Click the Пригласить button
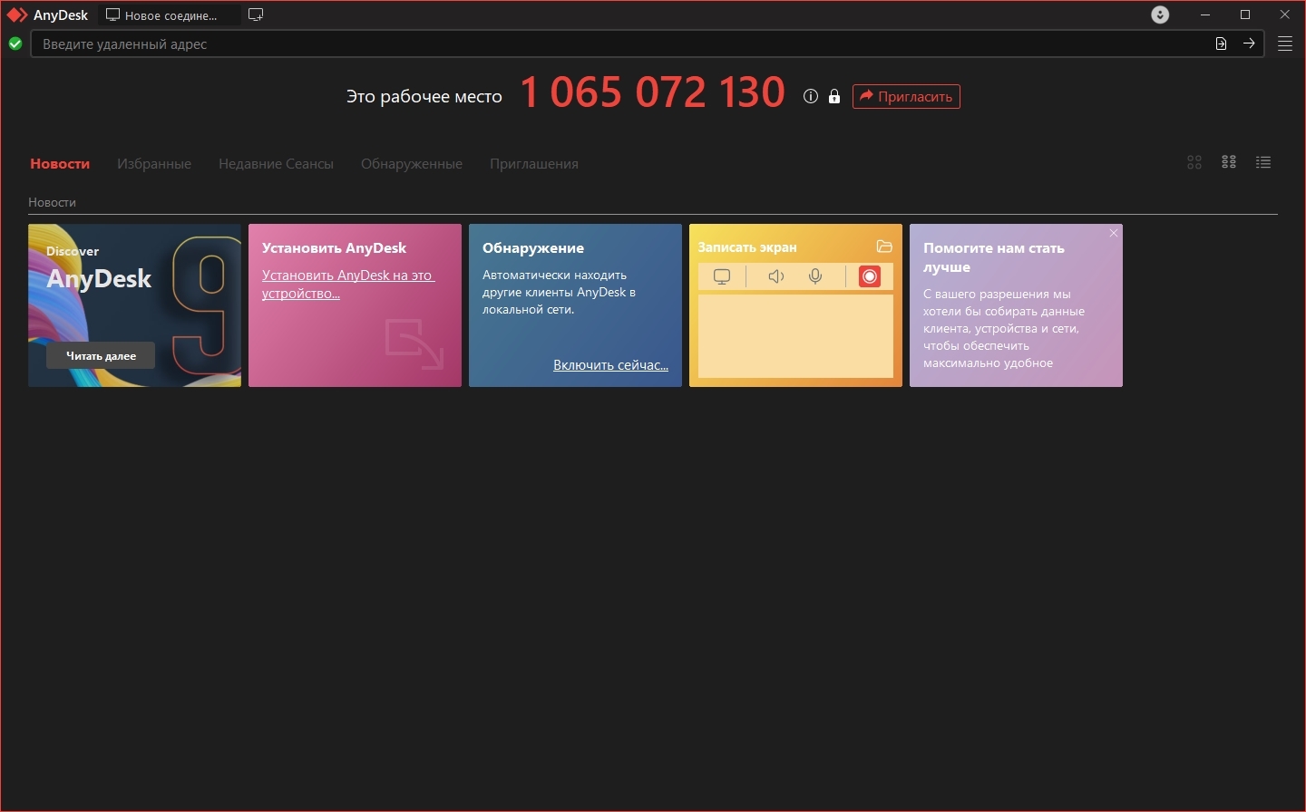Viewport: 1306px width, 812px height. (906, 96)
